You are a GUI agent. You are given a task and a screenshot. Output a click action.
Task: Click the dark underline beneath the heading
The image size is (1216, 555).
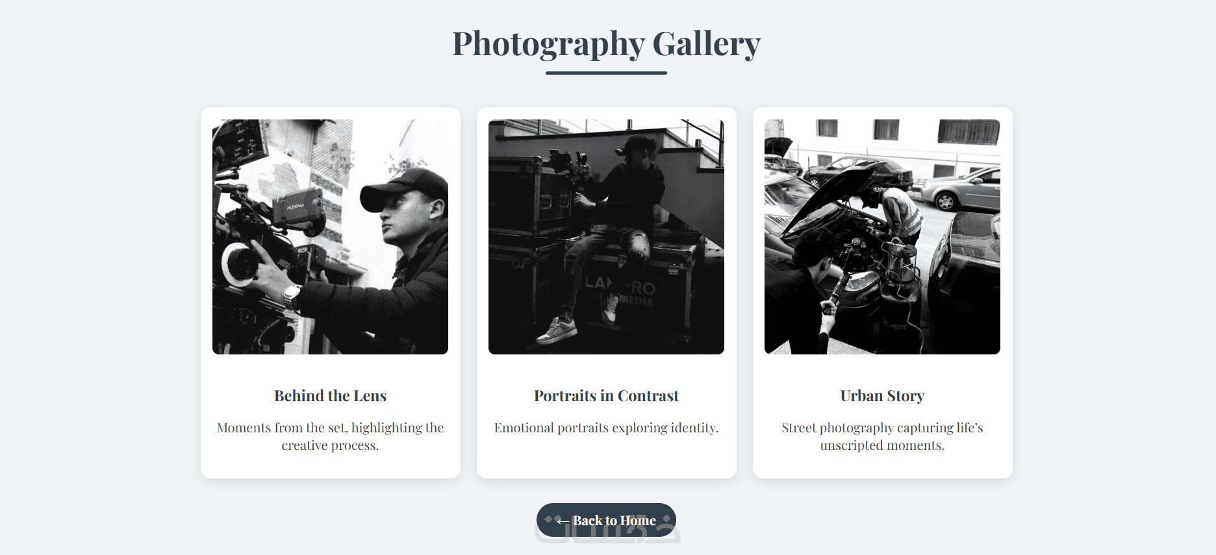pos(606,73)
